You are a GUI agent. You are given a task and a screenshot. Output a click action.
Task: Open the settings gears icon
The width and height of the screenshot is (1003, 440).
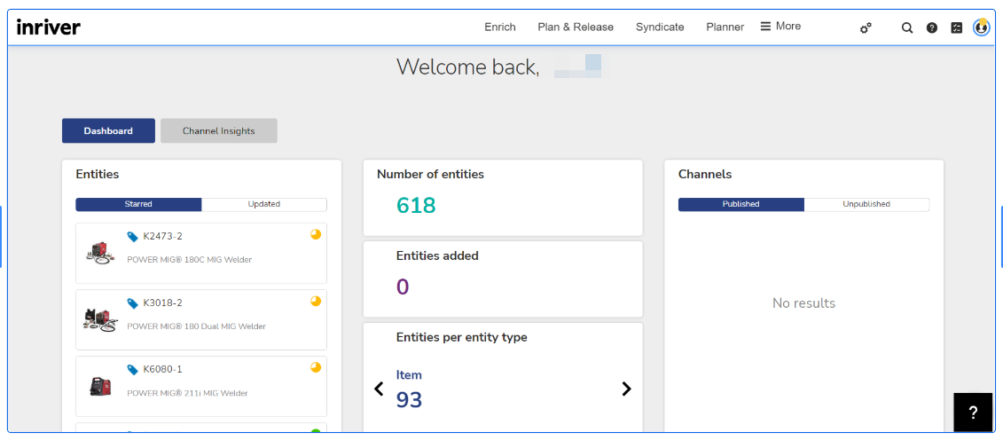click(866, 27)
